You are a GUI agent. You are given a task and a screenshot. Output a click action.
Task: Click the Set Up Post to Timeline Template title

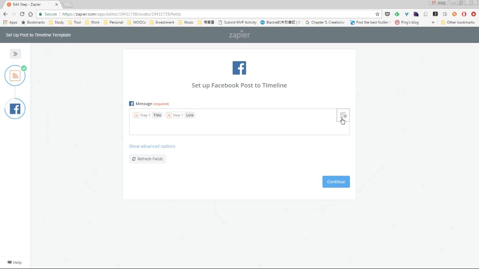click(38, 35)
